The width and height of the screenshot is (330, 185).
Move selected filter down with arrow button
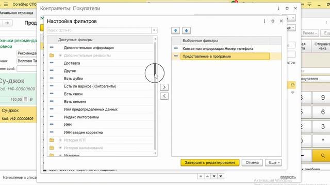pyautogui.click(x=186, y=31)
